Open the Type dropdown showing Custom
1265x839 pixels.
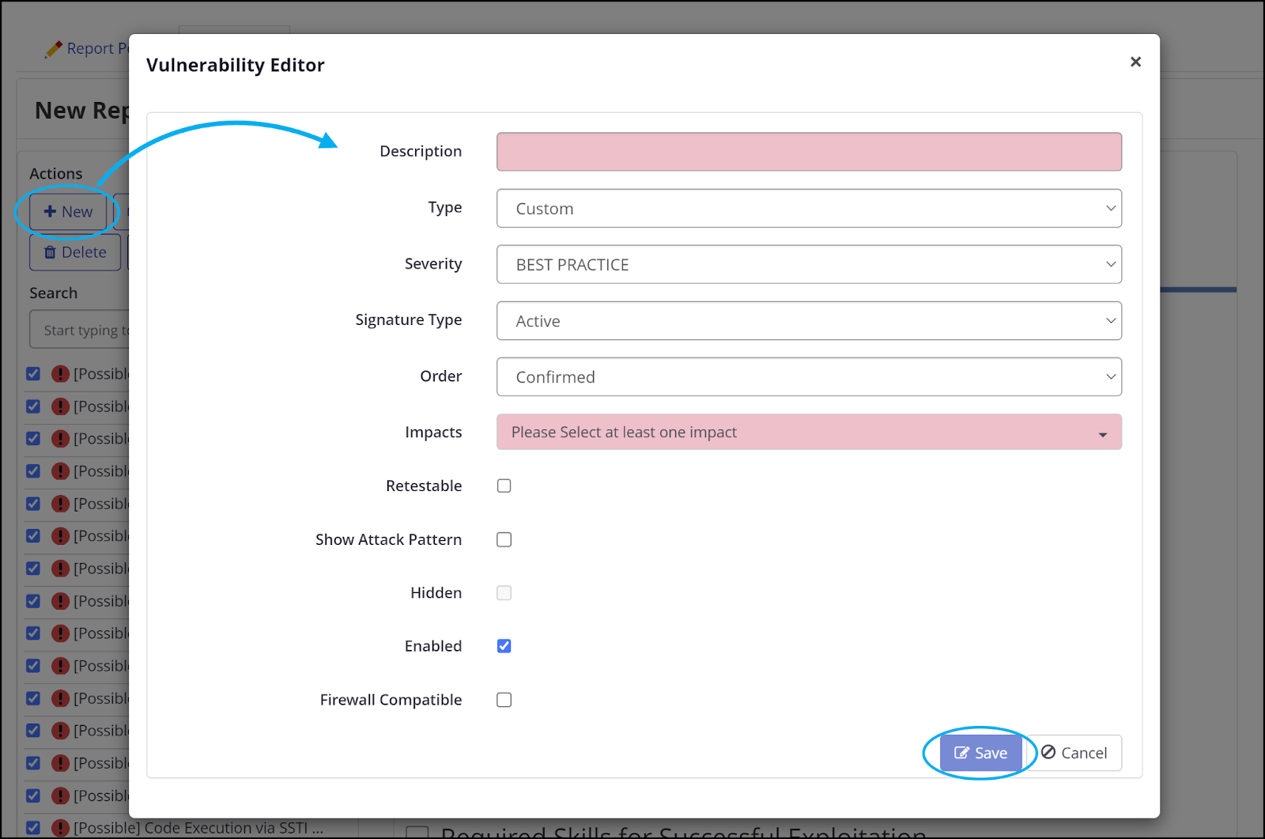coord(809,208)
